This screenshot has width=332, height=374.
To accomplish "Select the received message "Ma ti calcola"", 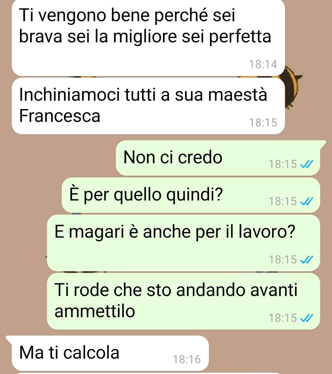I will tap(108, 353).
